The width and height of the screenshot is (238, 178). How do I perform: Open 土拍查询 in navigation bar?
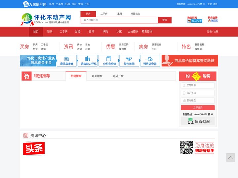coord(133,32)
